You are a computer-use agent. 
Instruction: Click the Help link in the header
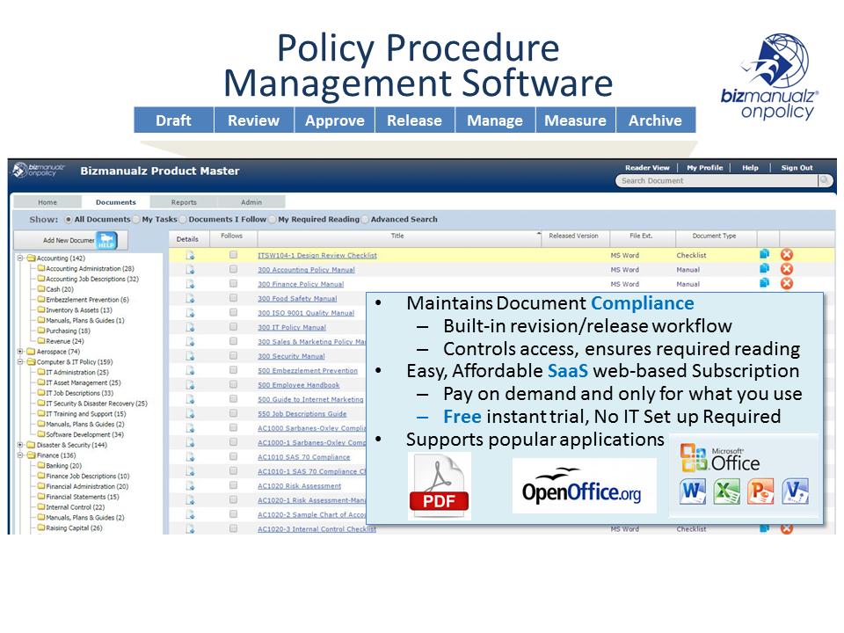[750, 168]
